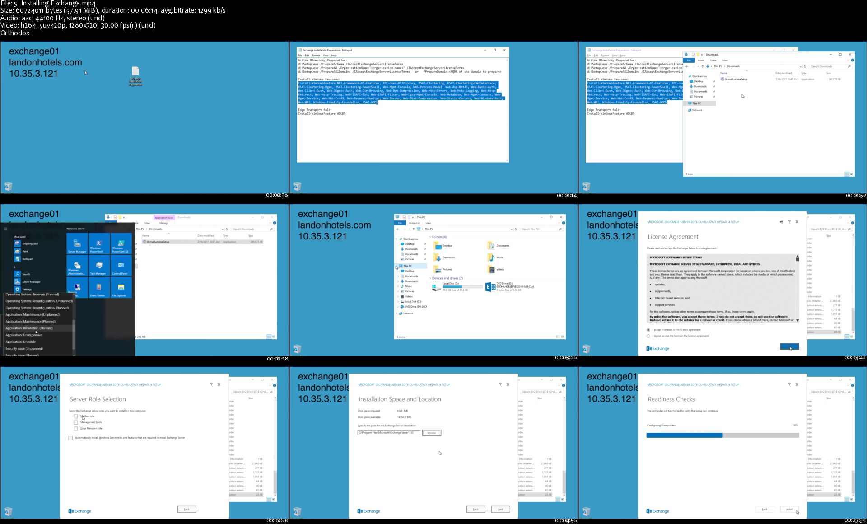Screen dimensions: 867x524
Task: Enable automatically install Windows Server roles option
Action: 70,438
